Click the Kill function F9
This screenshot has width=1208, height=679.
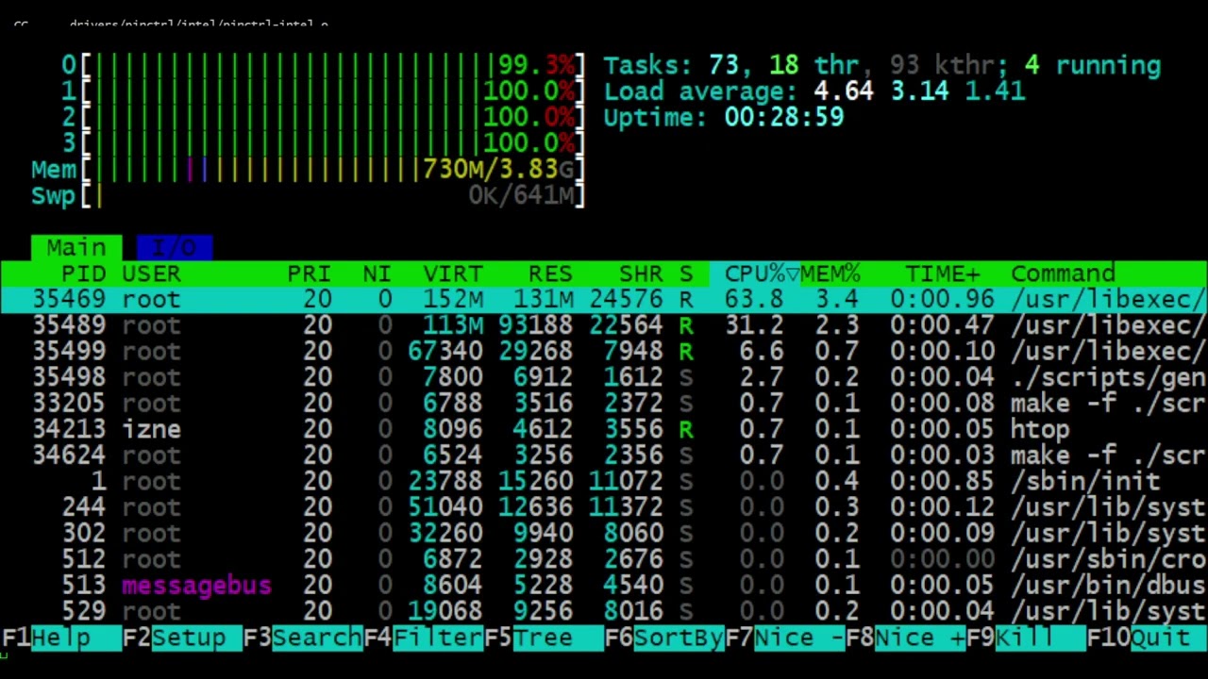coord(1027,638)
